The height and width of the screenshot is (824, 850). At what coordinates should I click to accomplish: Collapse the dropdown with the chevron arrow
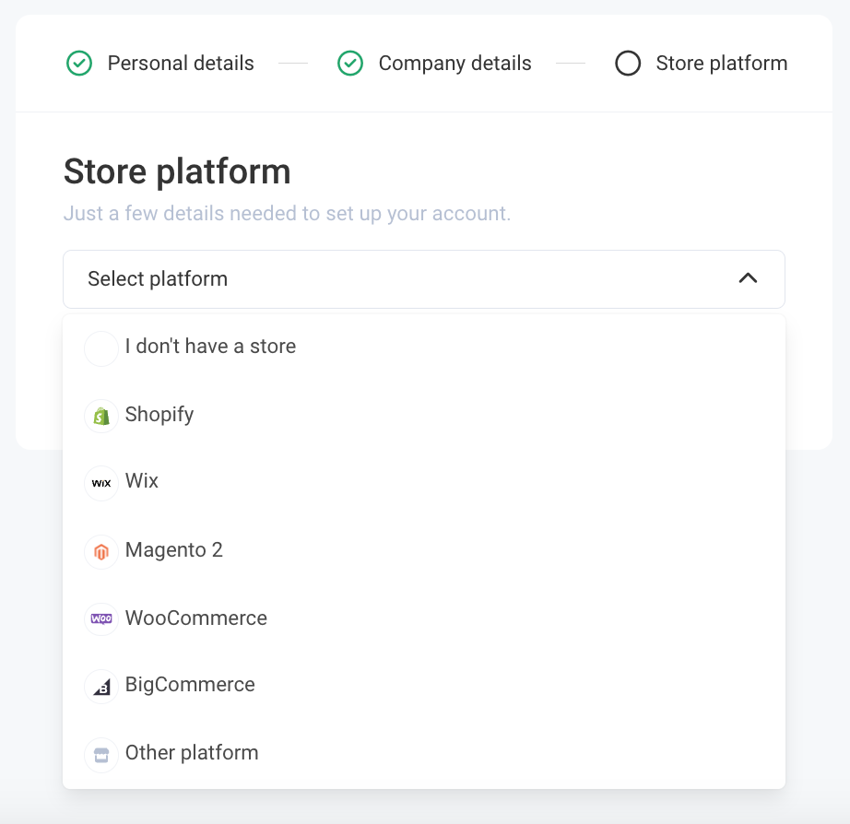coord(748,278)
